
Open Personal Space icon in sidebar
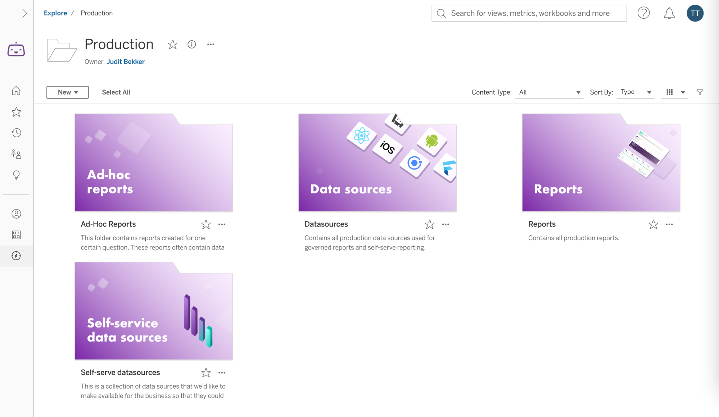[16, 214]
